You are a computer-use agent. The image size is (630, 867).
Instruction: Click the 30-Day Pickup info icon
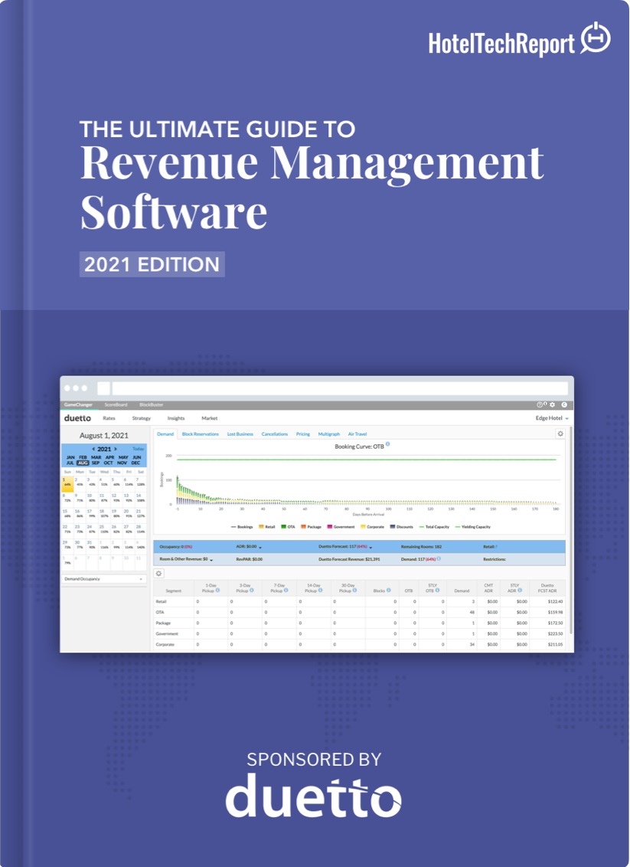(354, 590)
